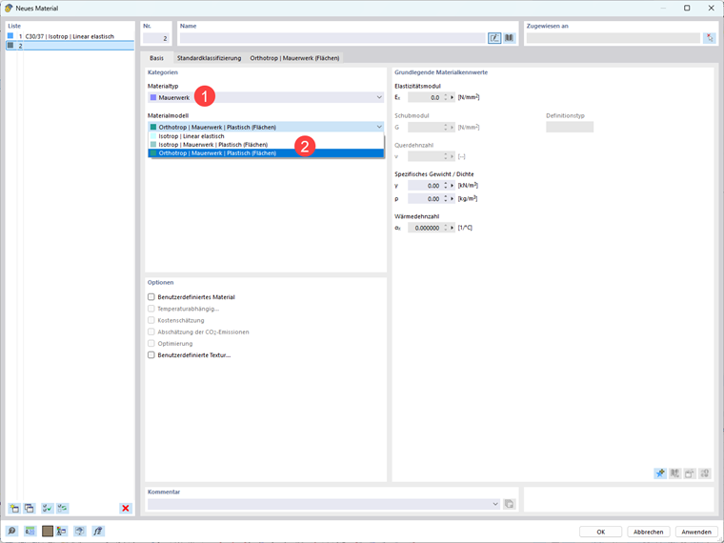Collapse the Materialmodell dropdown arrow
The width and height of the screenshot is (724, 543).
point(379,127)
